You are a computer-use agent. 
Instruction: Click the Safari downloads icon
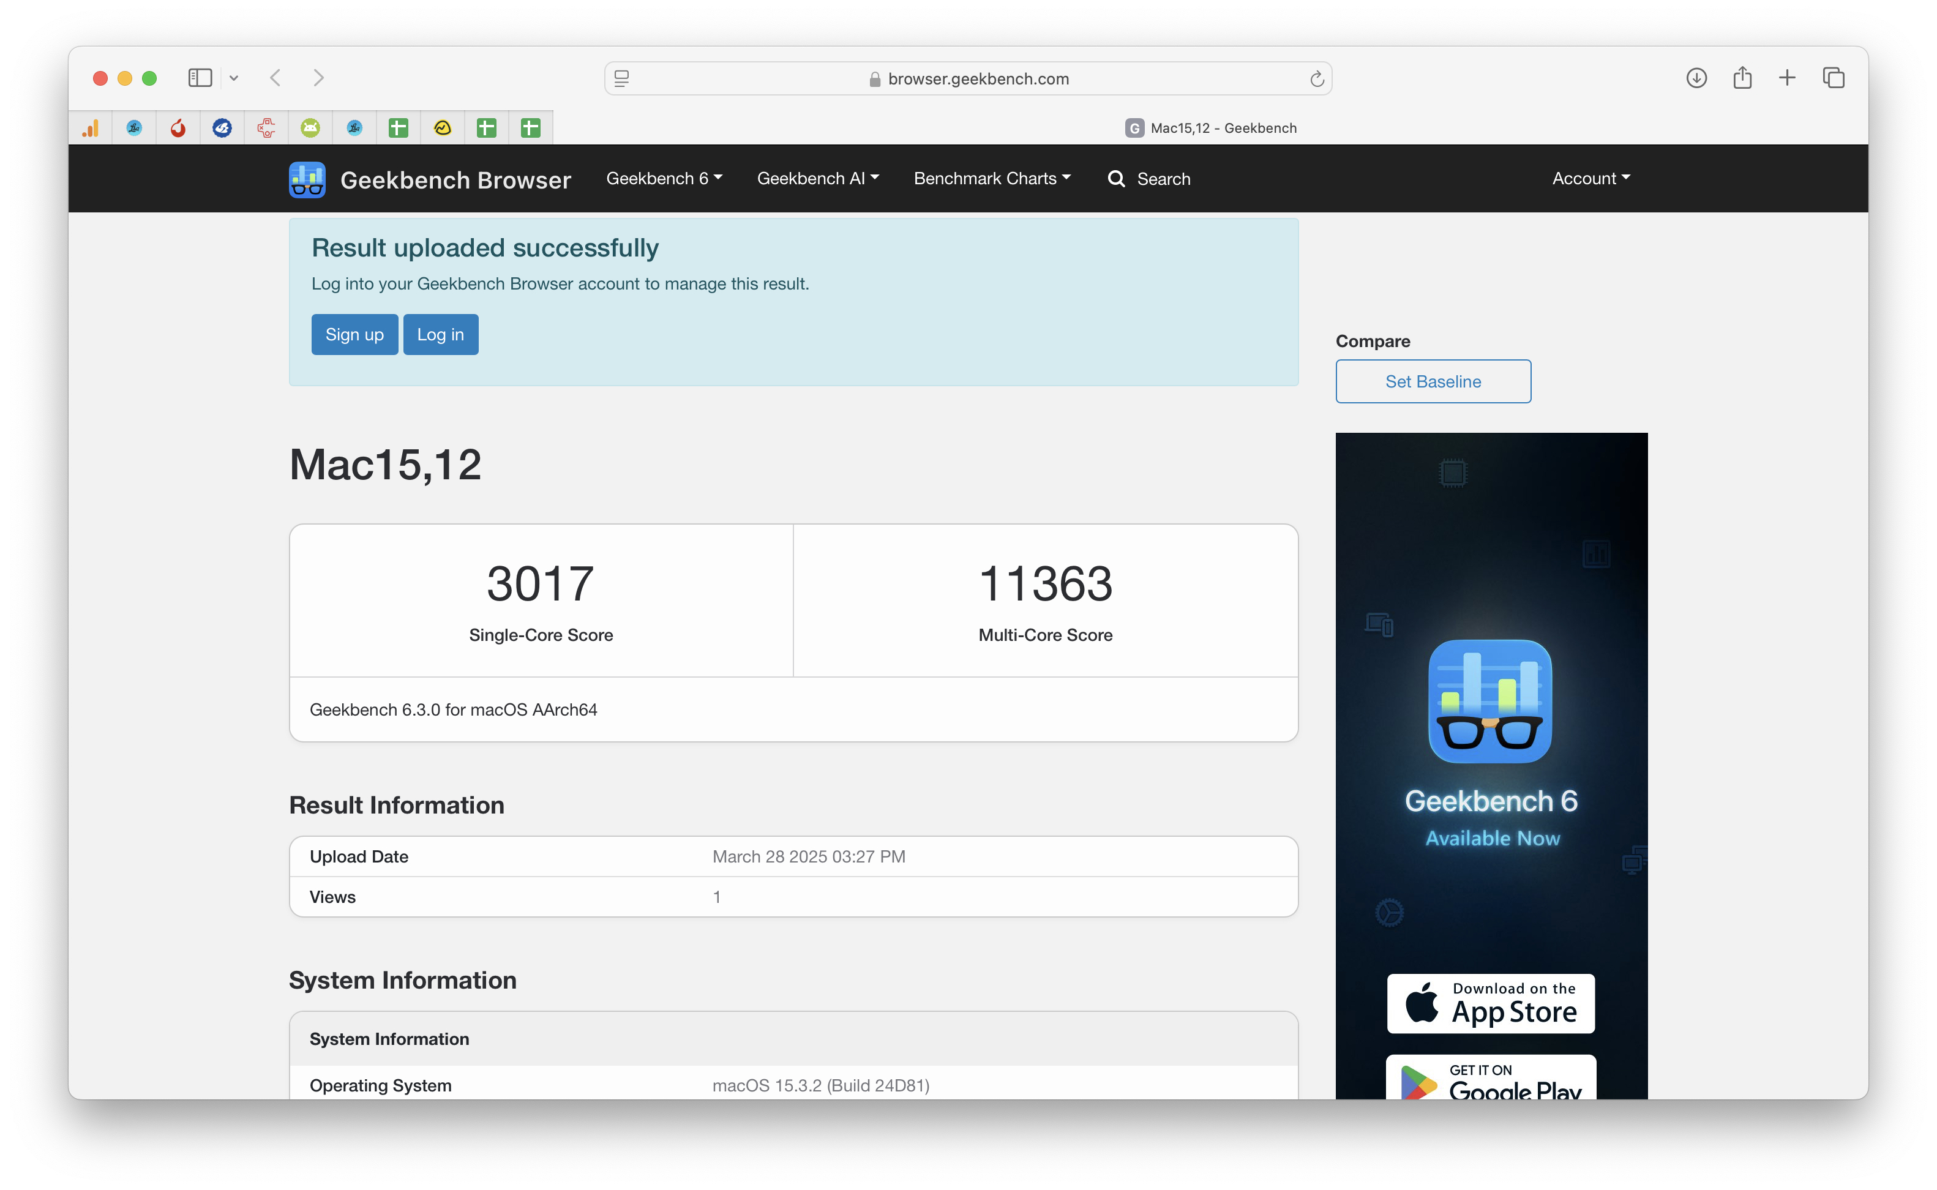pos(1696,78)
